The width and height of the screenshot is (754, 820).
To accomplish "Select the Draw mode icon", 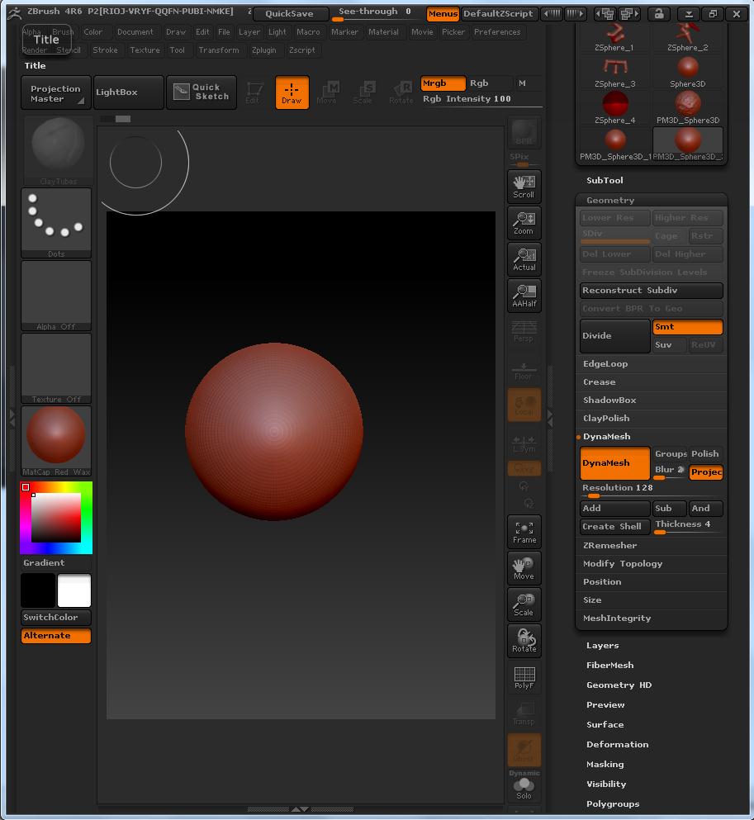I will (291, 92).
